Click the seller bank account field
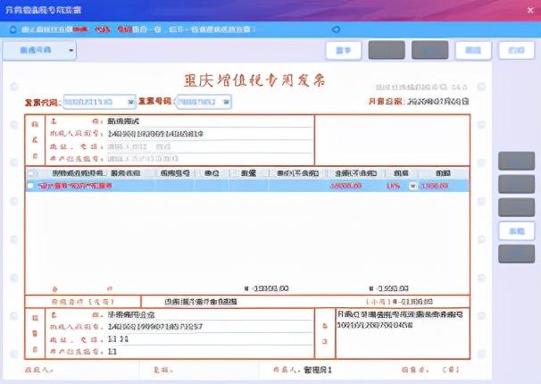Image resolution: width=541 pixels, height=384 pixels. pos(210,352)
